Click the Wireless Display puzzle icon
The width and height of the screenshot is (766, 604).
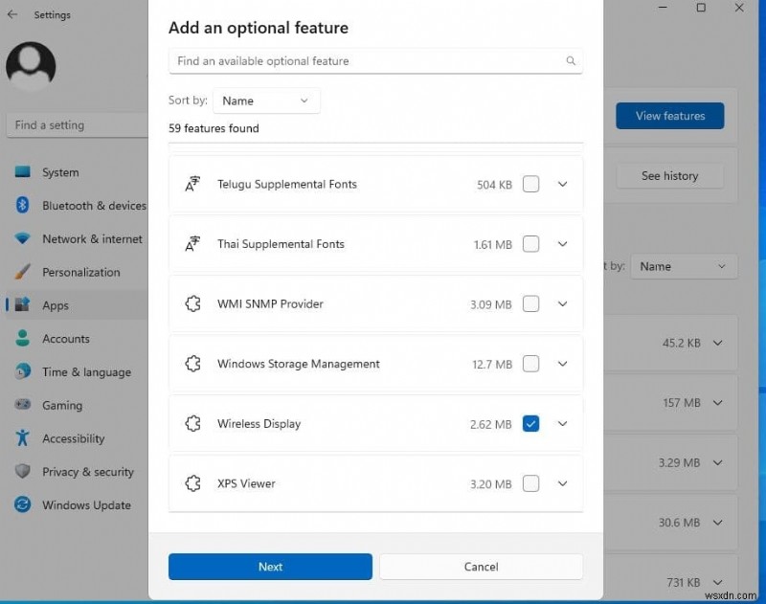(x=192, y=424)
